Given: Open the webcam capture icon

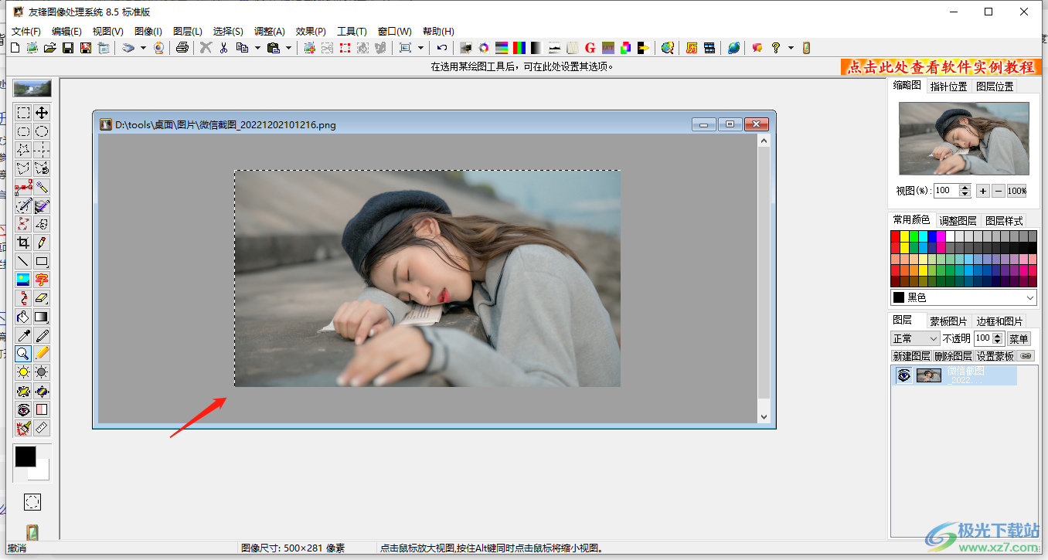Looking at the screenshot, I should pos(158,48).
